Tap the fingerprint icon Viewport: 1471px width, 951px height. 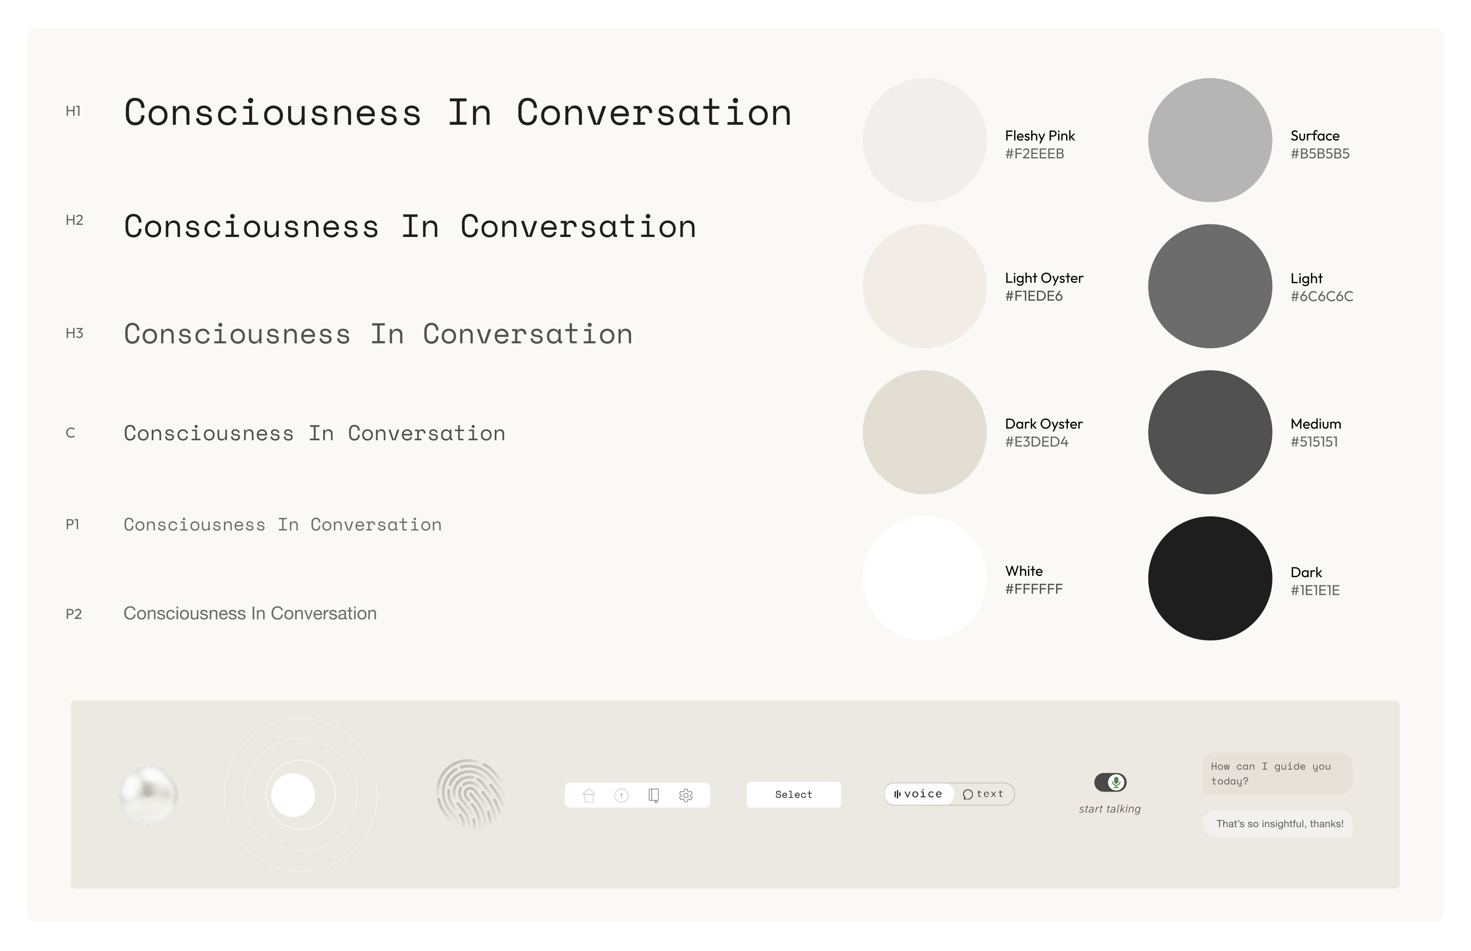470,793
